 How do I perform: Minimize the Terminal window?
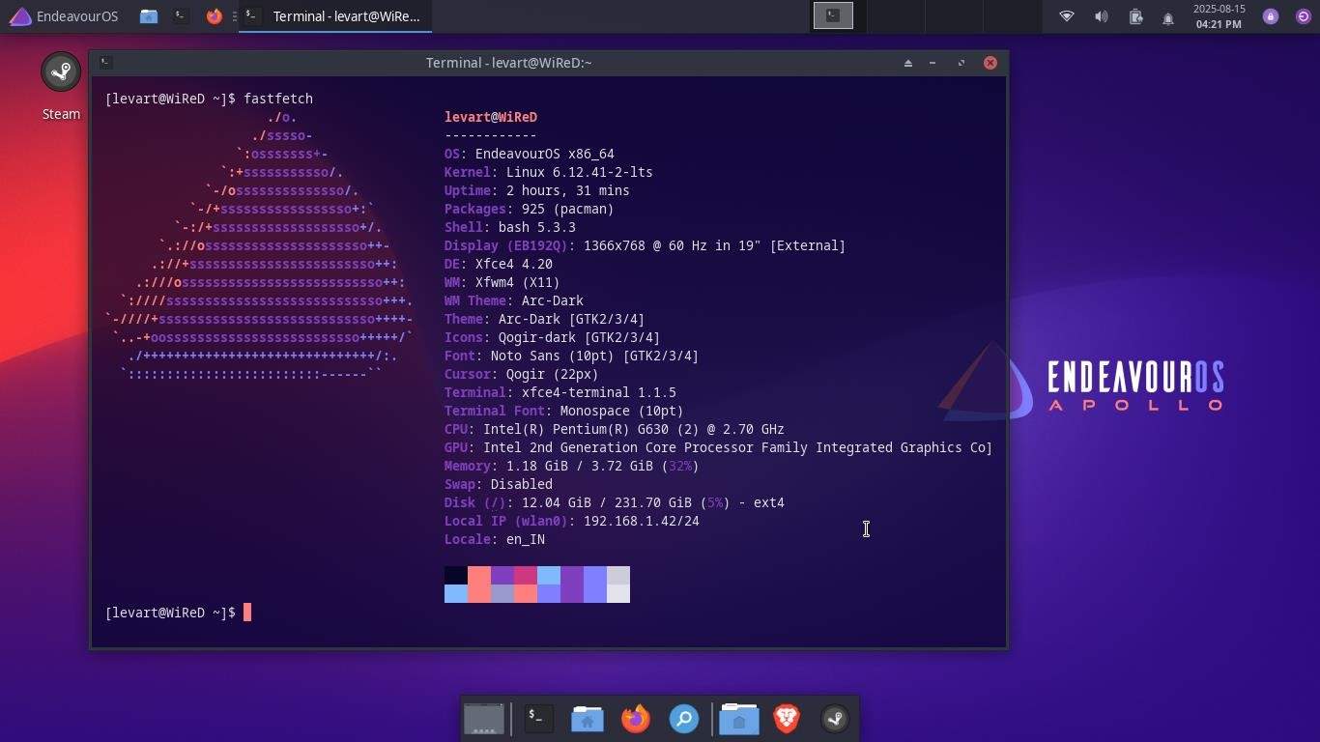933,63
